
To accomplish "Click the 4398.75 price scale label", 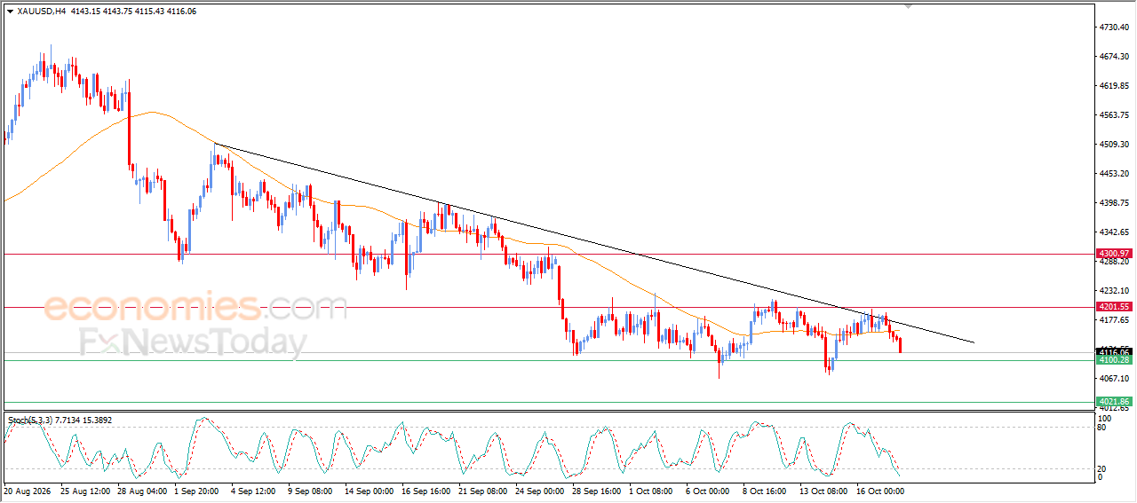I will (x=1113, y=203).
